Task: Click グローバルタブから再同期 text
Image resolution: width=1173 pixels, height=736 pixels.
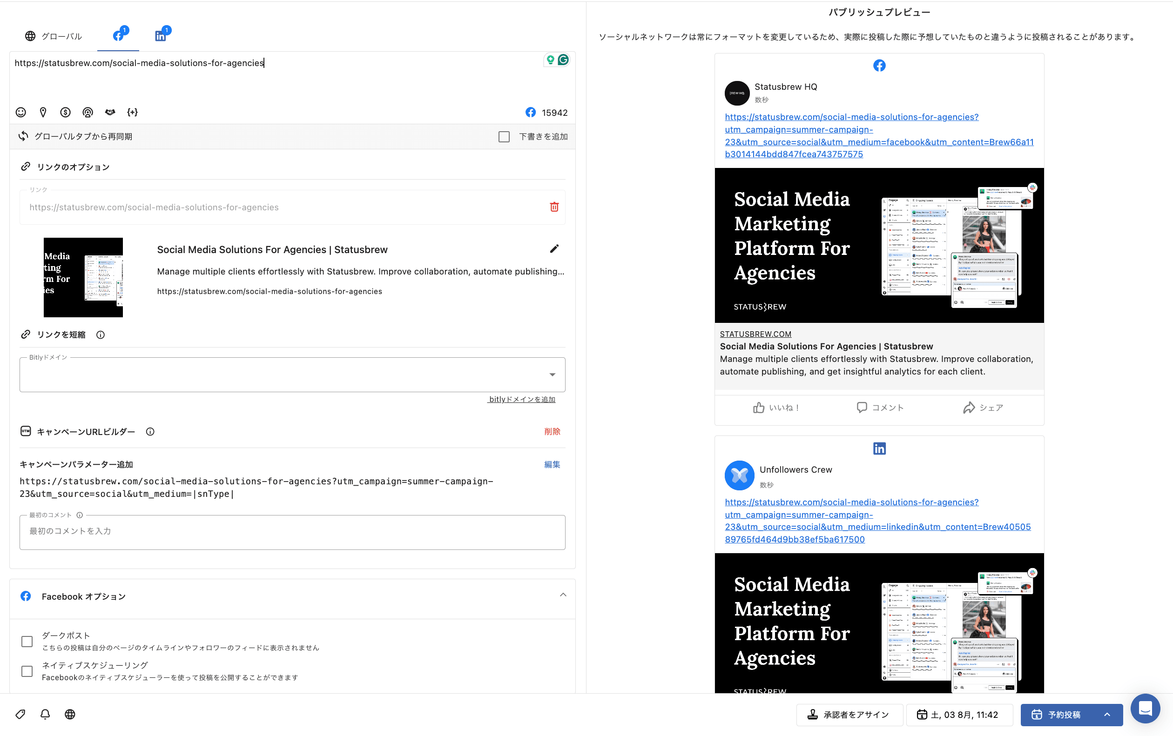Action: coord(83,136)
